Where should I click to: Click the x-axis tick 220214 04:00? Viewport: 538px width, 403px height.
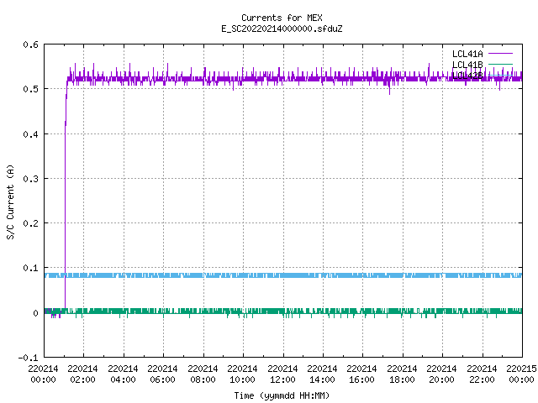pyautogui.click(x=123, y=374)
